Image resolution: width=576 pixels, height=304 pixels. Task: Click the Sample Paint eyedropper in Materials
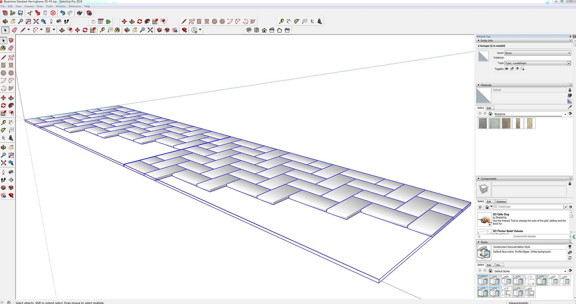pos(570,107)
